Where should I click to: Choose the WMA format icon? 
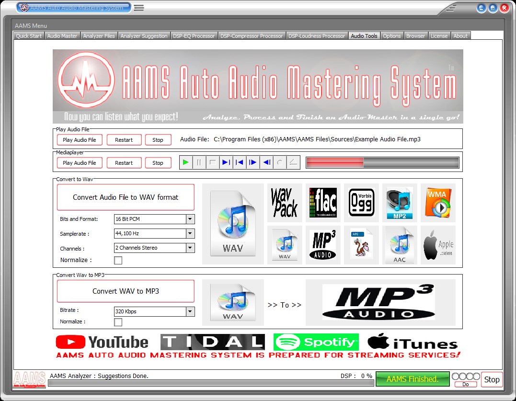pyautogui.click(x=437, y=202)
